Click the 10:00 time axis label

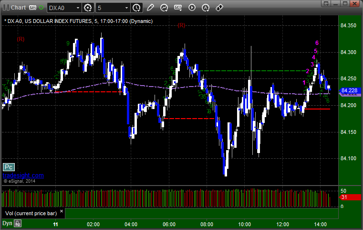[x=245, y=224]
